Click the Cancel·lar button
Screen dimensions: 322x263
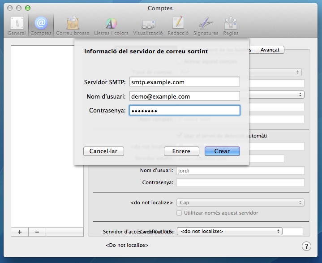[103, 151]
